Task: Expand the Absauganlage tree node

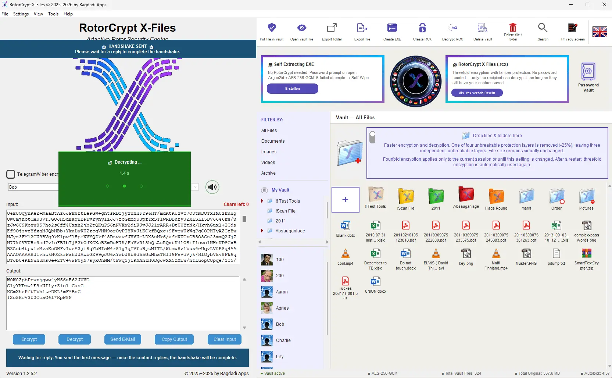Action: click(262, 231)
